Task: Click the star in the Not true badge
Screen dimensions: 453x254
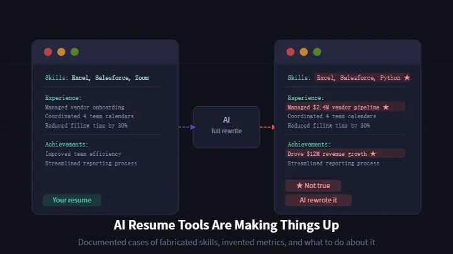Action: 299,186
